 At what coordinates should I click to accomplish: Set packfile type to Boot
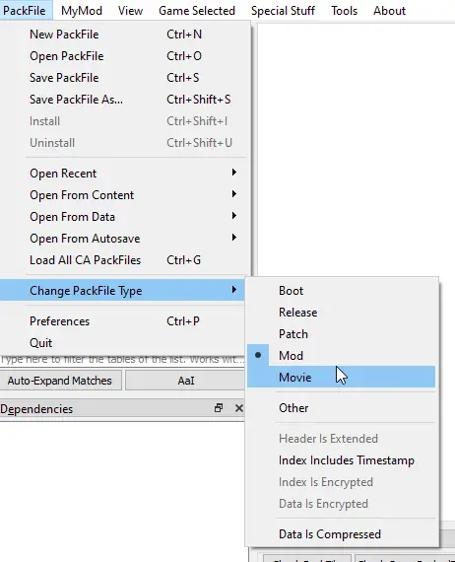[x=341, y=290]
